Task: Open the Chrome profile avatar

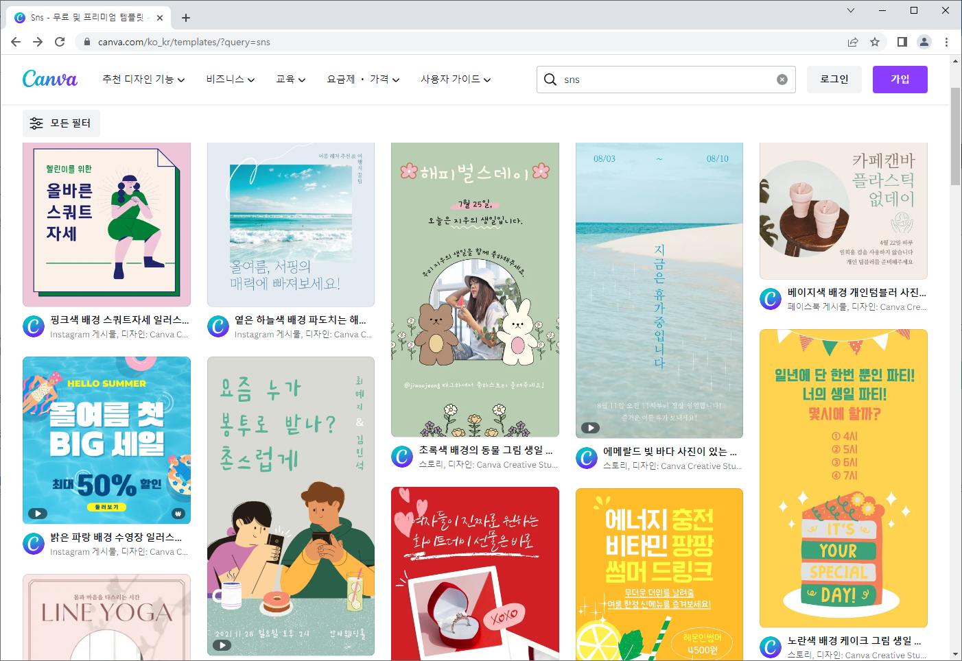Action: click(x=924, y=42)
